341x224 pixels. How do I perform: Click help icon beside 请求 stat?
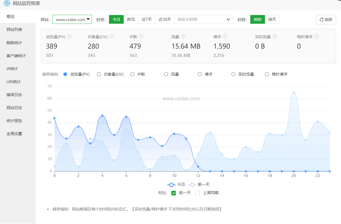[x=225, y=37]
